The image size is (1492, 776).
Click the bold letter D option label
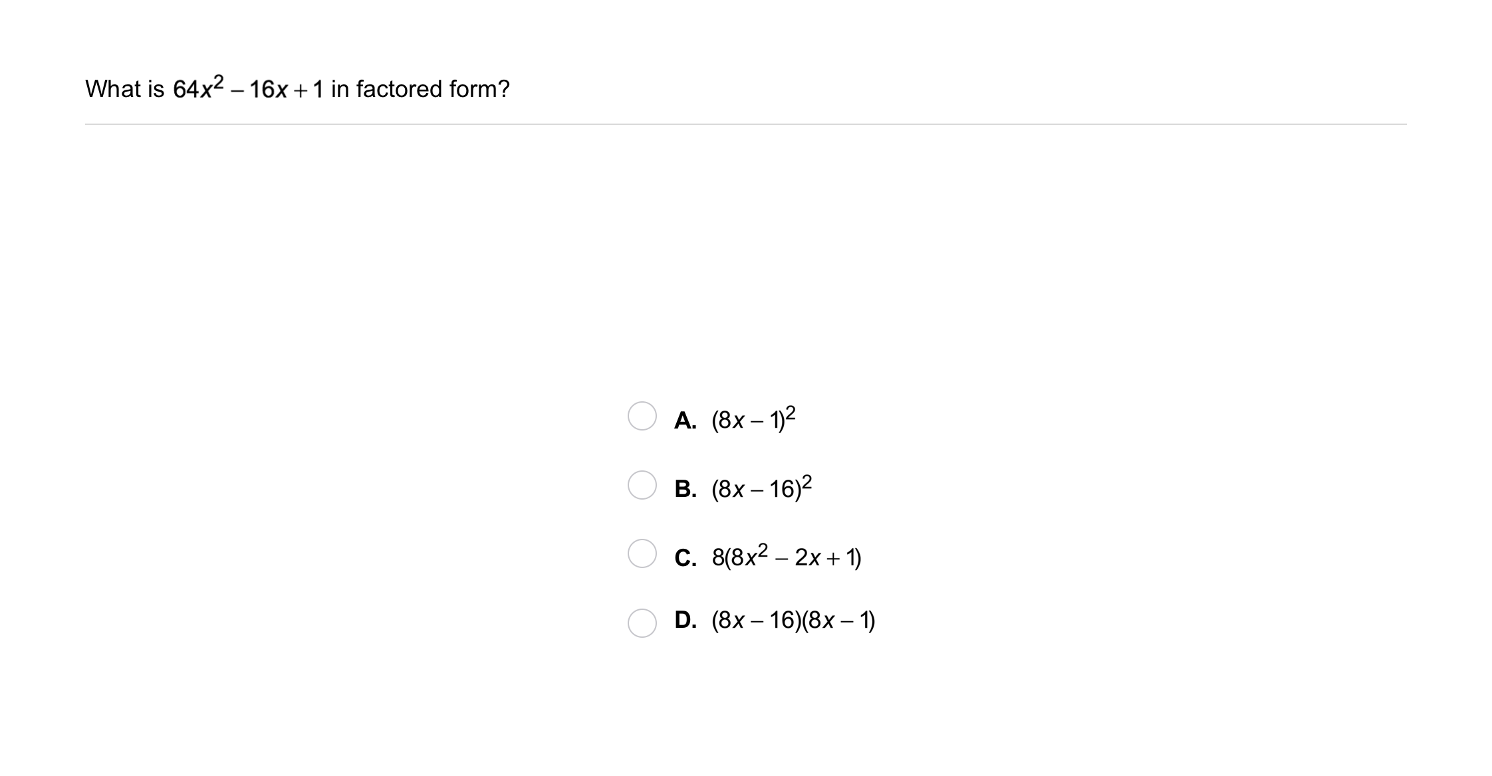(685, 620)
